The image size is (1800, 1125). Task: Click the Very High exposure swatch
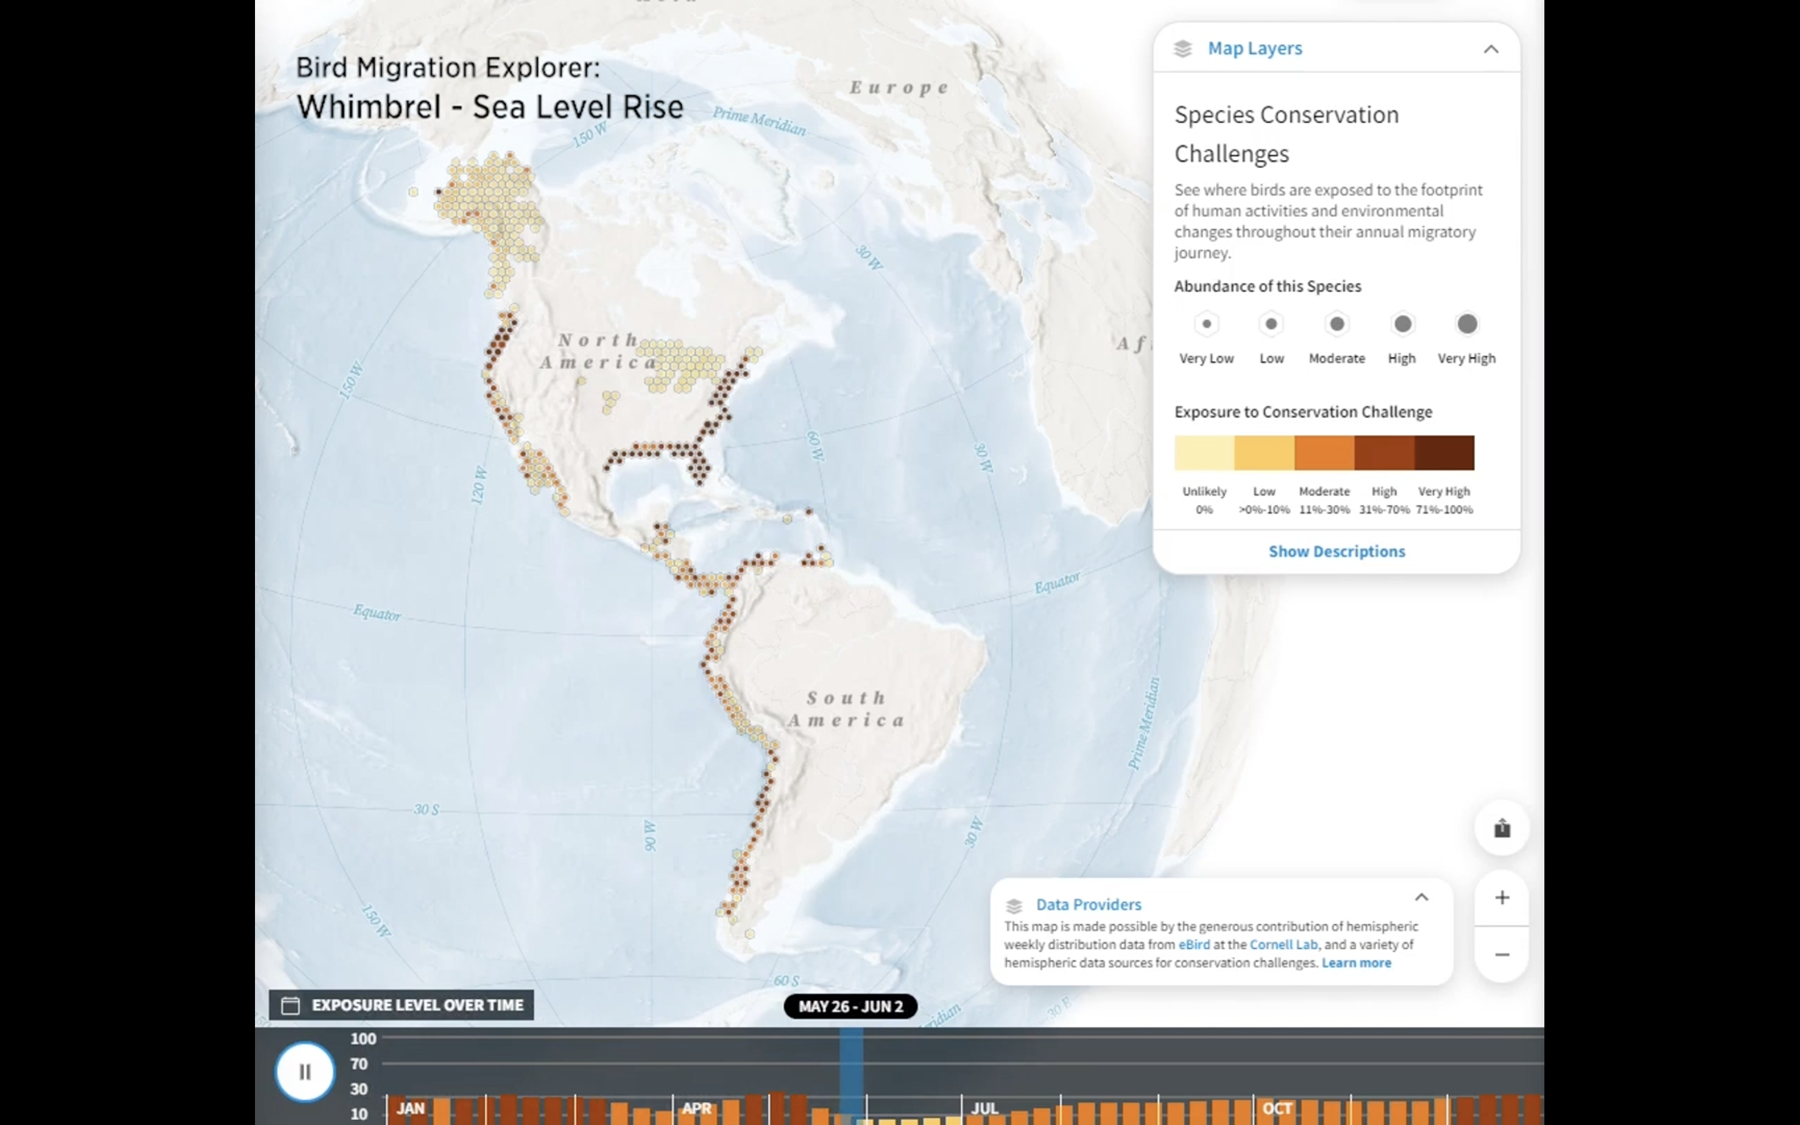coord(1444,452)
